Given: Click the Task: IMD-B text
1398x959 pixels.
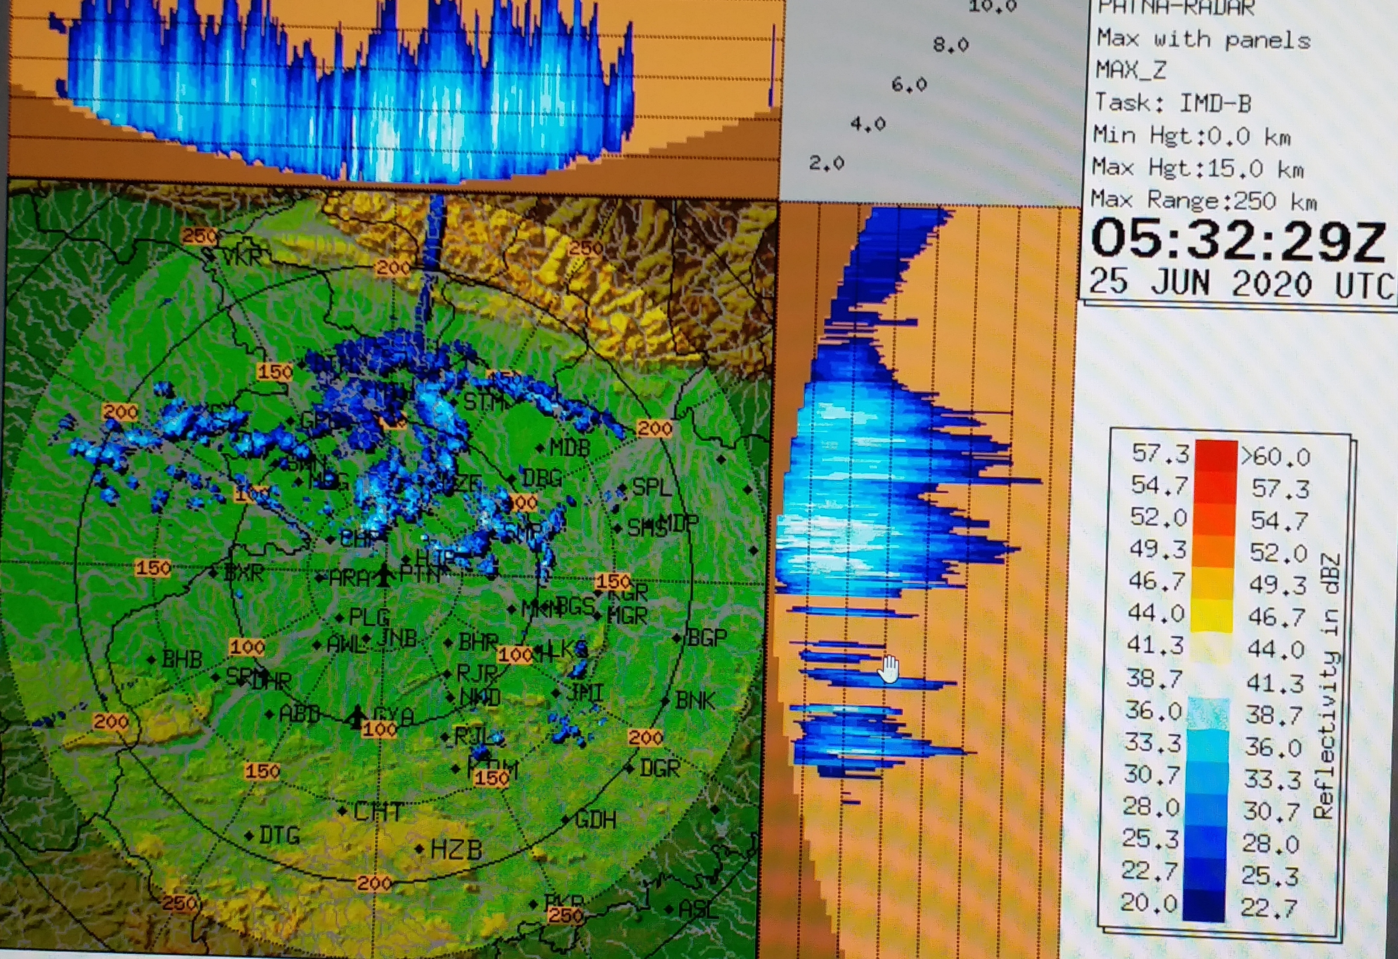Looking at the screenshot, I should point(1172,103).
